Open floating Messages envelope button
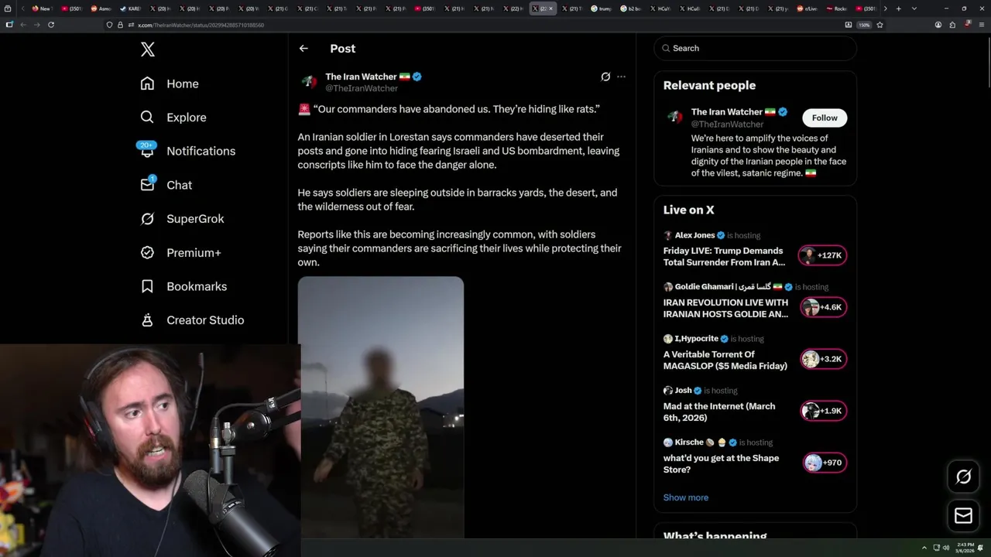 [x=964, y=516]
